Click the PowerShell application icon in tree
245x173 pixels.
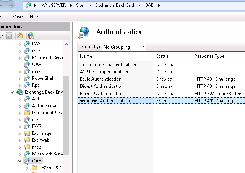point(27,78)
